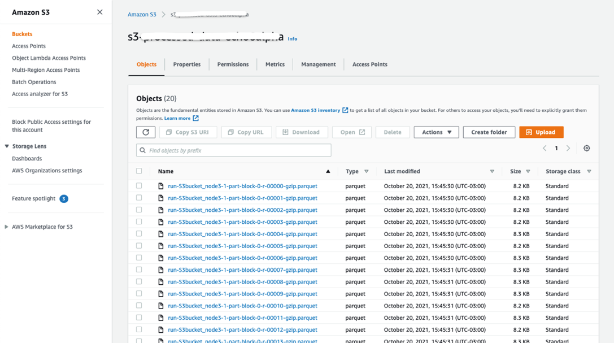The height and width of the screenshot is (343, 614).
Task: Sort by Type column arrow
Action: (x=367, y=172)
